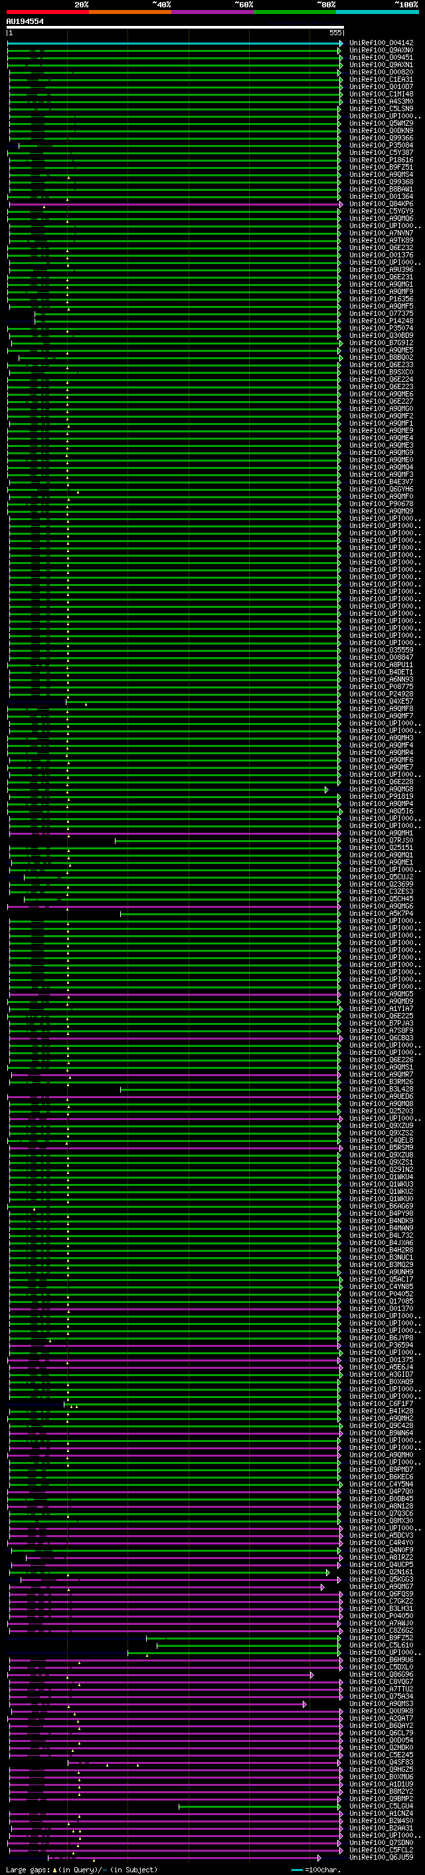Click UniRef100_B5RSM9 hit label
Image resolution: width=425 pixels, height=1875 pixels.
[381, 1148]
